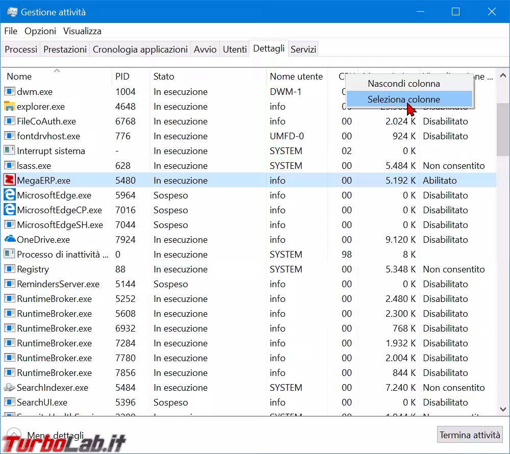Click the SearchIndexer.exe magnifier icon
510x454 pixels.
pos(10,388)
